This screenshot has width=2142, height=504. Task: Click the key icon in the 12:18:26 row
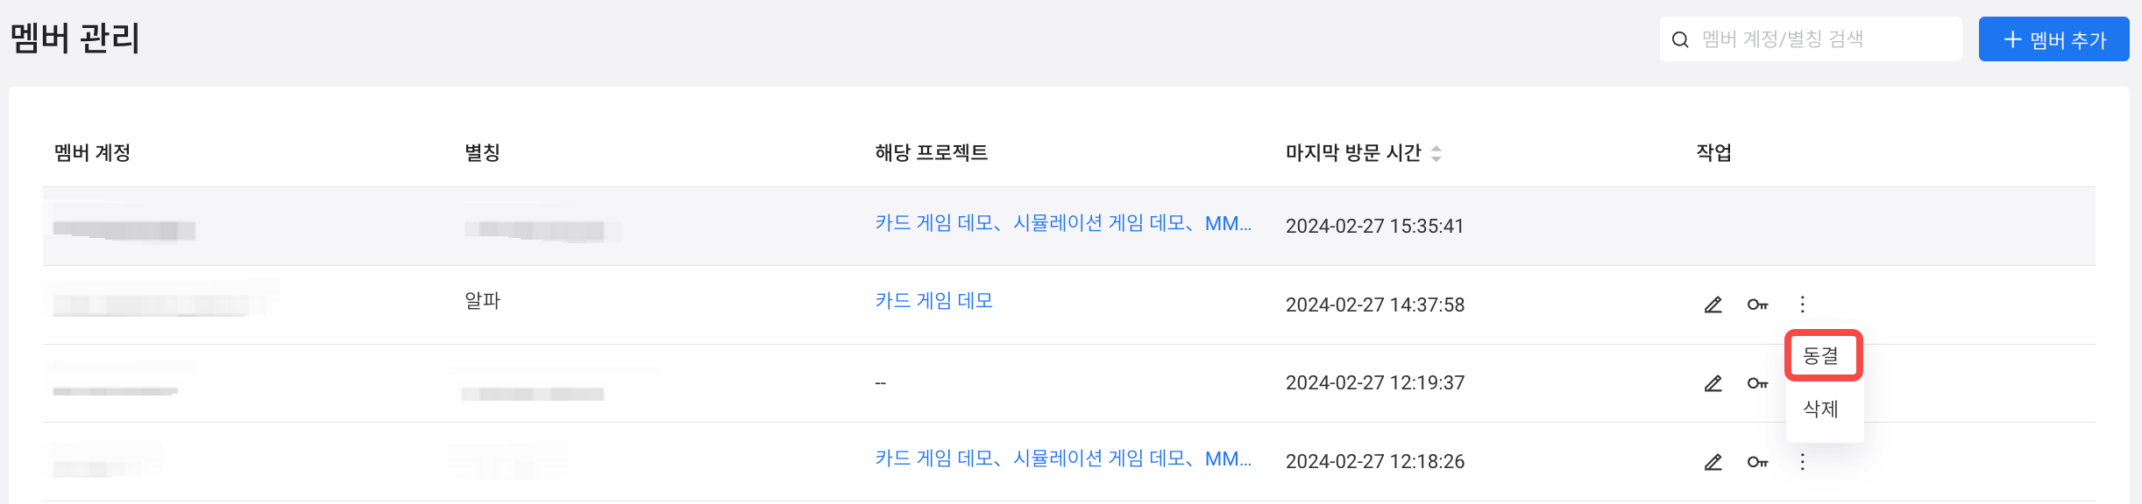click(x=1757, y=462)
